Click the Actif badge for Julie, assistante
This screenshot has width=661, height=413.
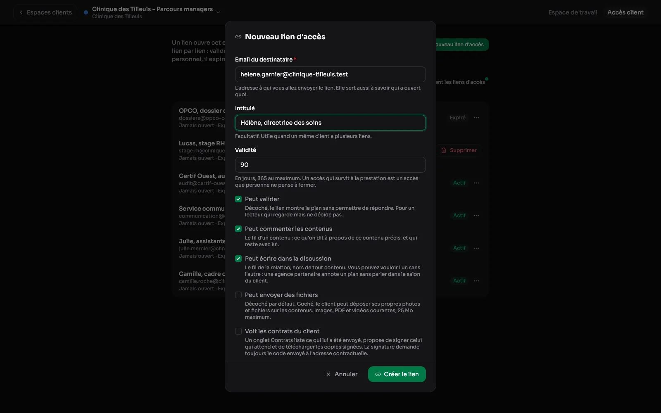pos(459,248)
